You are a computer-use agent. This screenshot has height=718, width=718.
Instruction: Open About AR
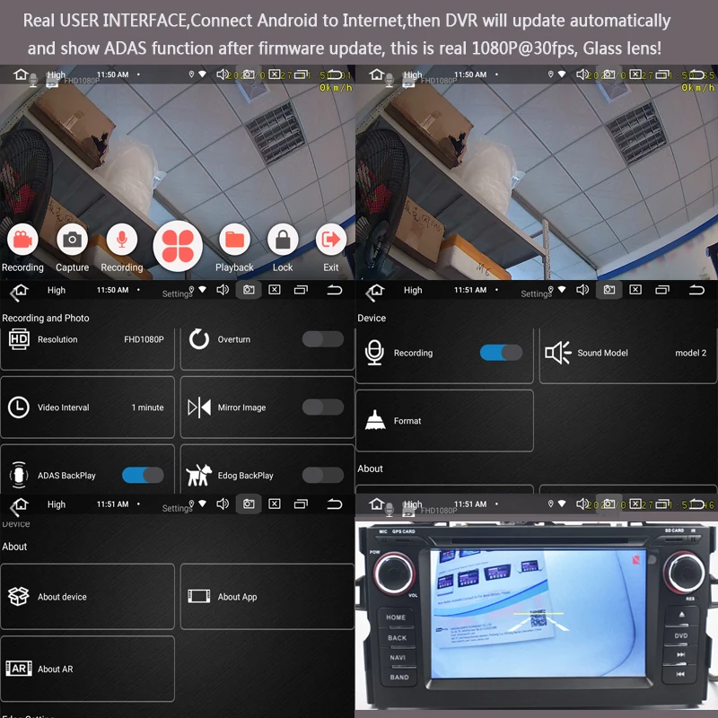point(87,669)
